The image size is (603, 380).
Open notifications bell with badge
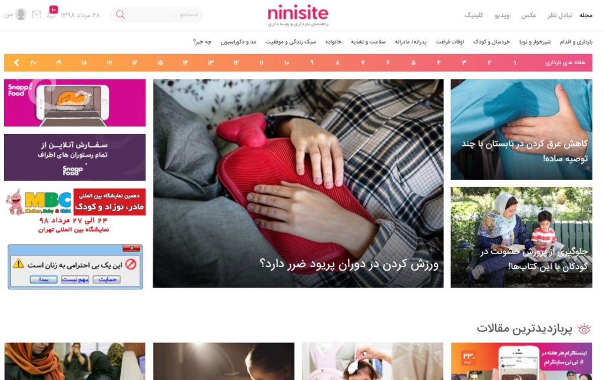[x=52, y=13]
